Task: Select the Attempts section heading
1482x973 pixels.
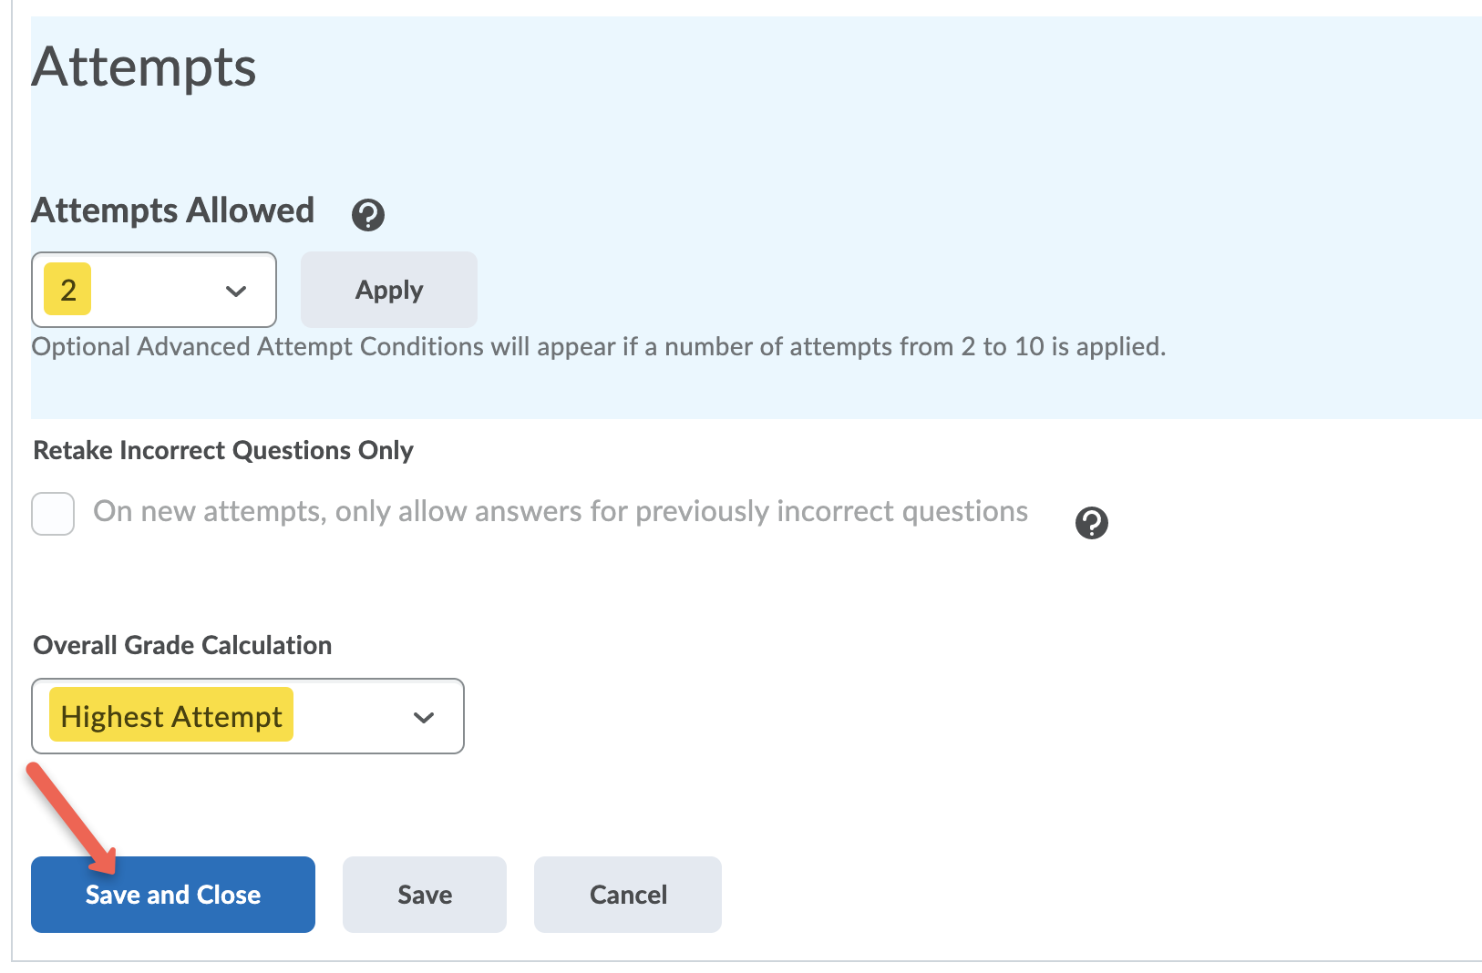Action: pos(142,67)
